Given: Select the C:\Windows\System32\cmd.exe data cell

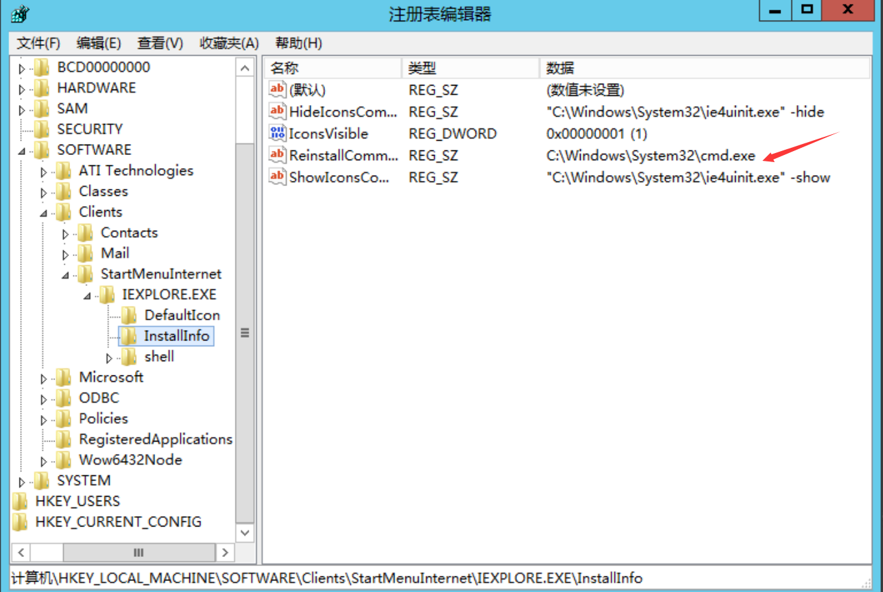Looking at the screenshot, I should pos(651,156).
